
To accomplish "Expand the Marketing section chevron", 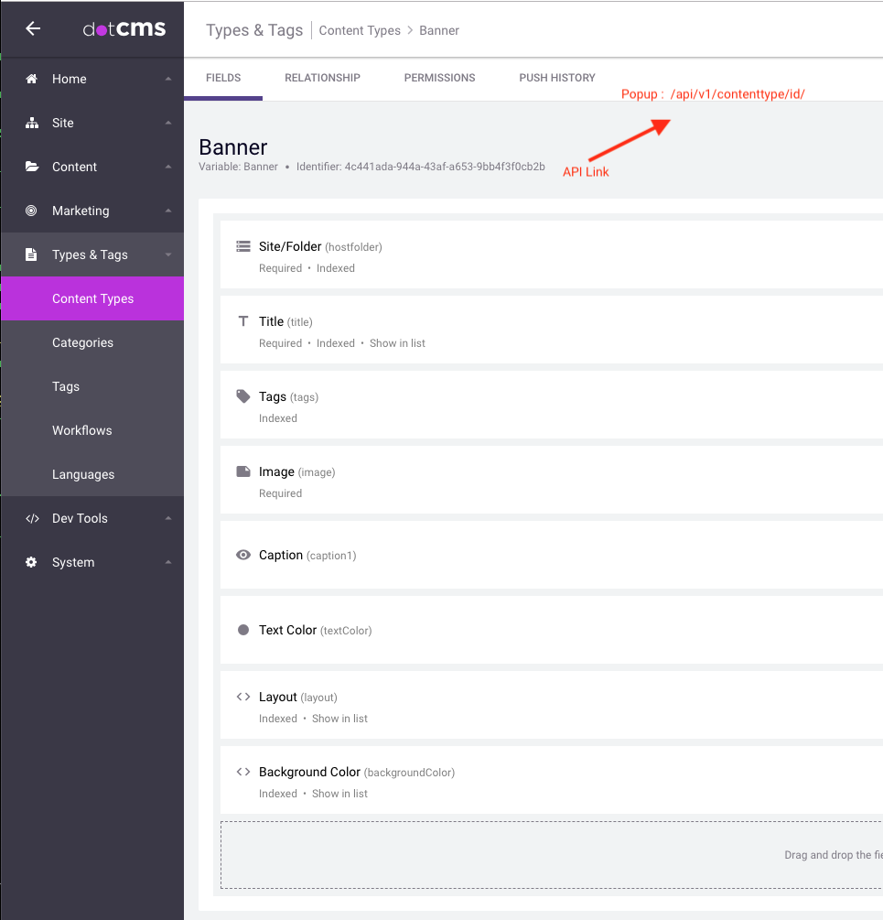I will [x=167, y=211].
